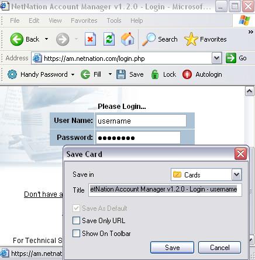255x260 pixels.
Task: Click the "For Technical S" text
Action: (x=37, y=240)
